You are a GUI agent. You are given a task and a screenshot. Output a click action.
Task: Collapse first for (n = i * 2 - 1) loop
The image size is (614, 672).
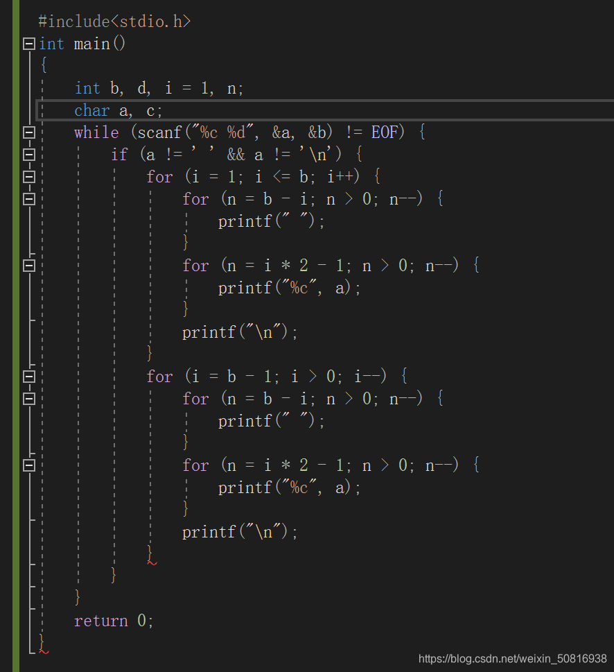[x=28, y=266]
